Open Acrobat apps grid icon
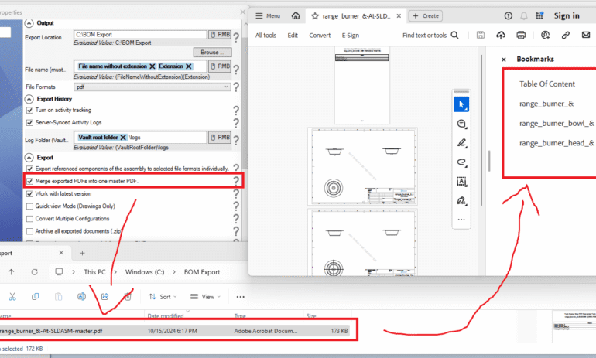 [x=539, y=15]
